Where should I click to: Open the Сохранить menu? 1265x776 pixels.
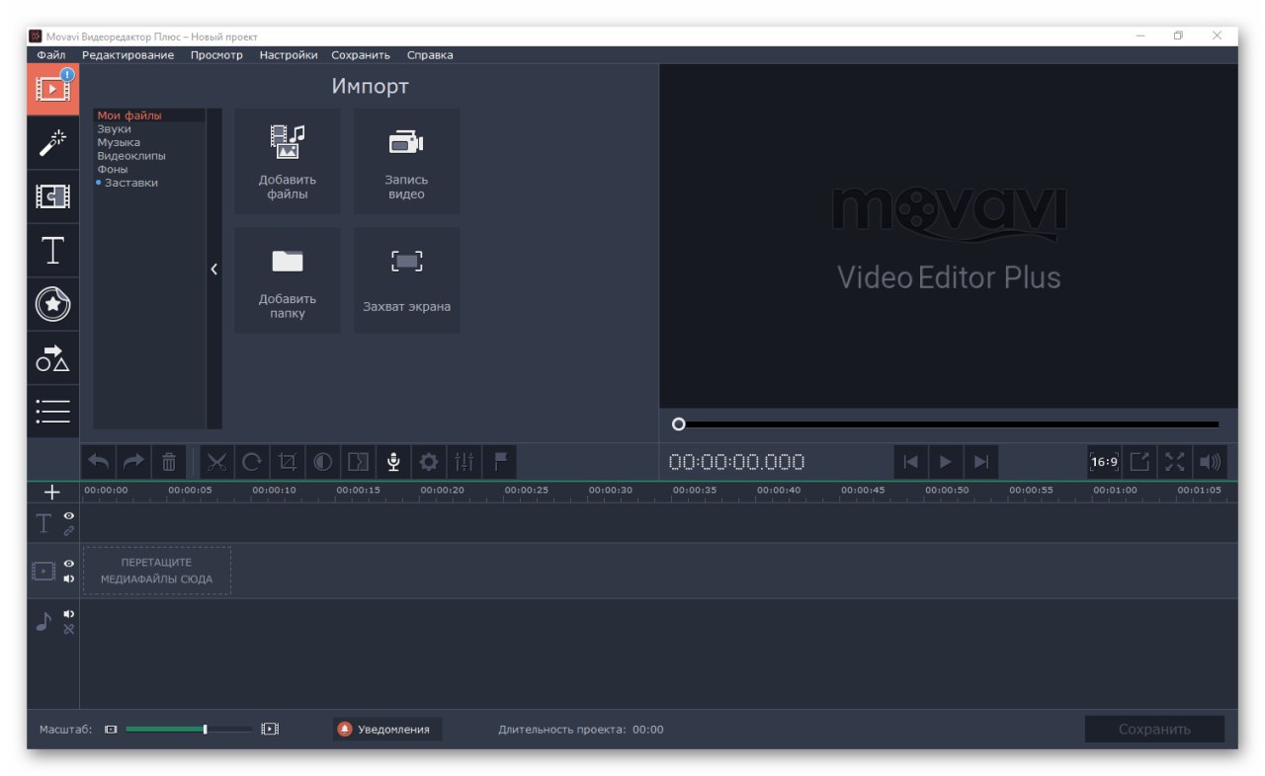pyautogui.click(x=361, y=55)
